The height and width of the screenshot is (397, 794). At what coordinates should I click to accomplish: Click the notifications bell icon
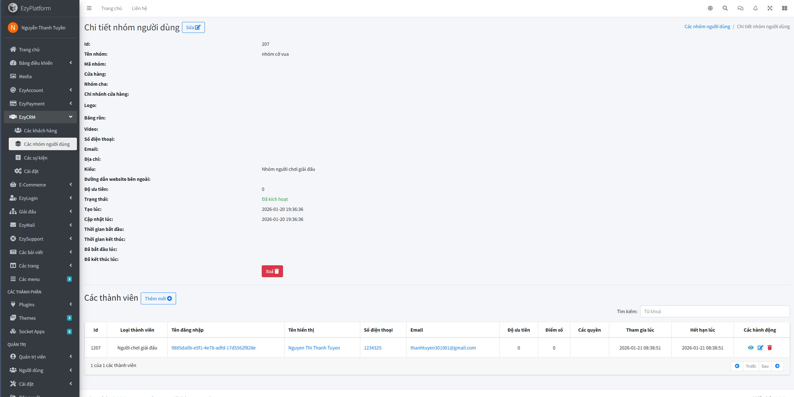pyautogui.click(x=755, y=8)
